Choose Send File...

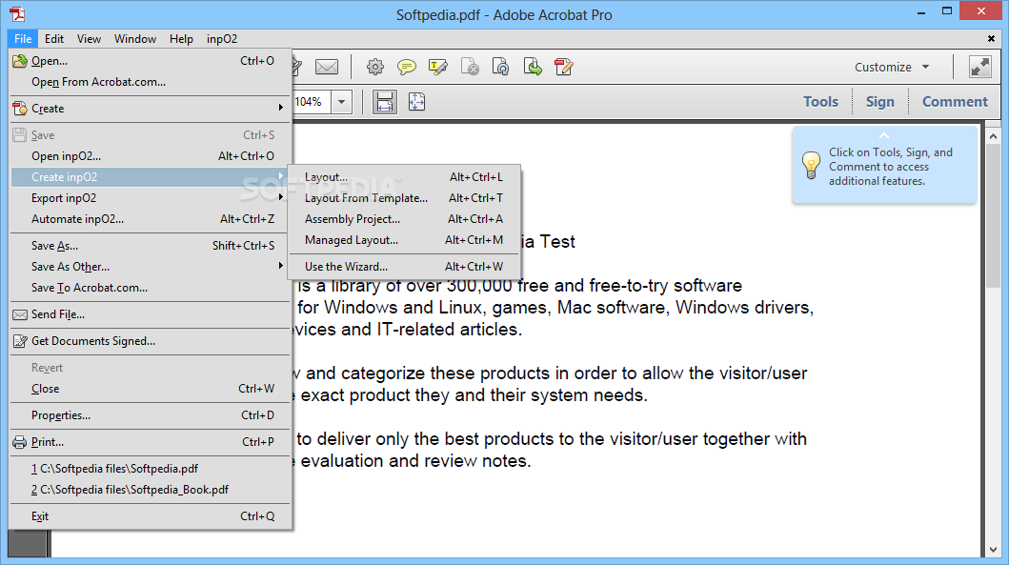150,314
